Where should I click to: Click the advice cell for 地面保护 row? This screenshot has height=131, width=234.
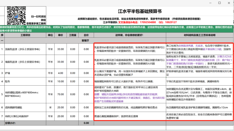130,116
